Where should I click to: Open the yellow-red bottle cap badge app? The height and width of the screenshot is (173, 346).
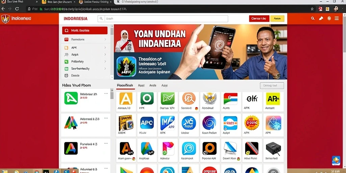[x=251, y=123]
